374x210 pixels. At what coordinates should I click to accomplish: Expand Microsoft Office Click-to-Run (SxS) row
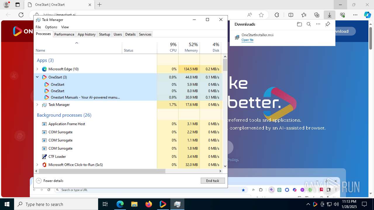(37, 165)
